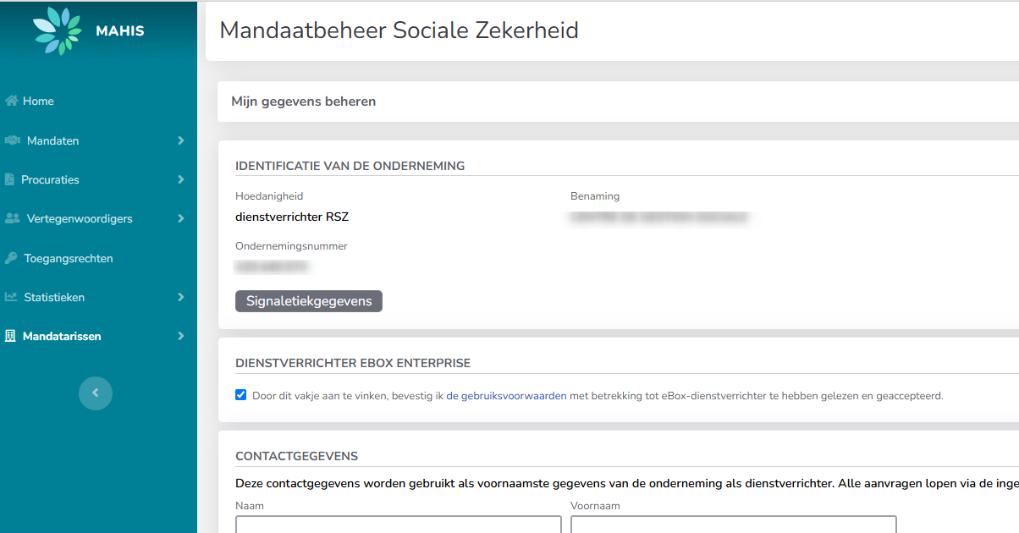Click the MAHIS flower logo
This screenshot has height=533, width=1019.
click(x=58, y=31)
